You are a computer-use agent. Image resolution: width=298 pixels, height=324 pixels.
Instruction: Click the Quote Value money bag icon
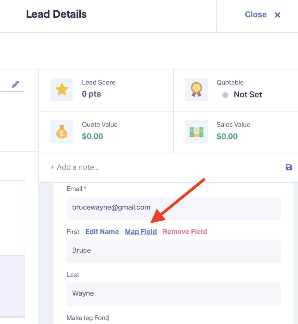tap(62, 132)
